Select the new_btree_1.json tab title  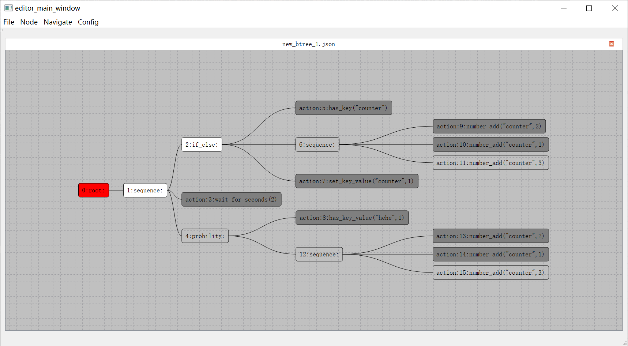(x=308, y=44)
